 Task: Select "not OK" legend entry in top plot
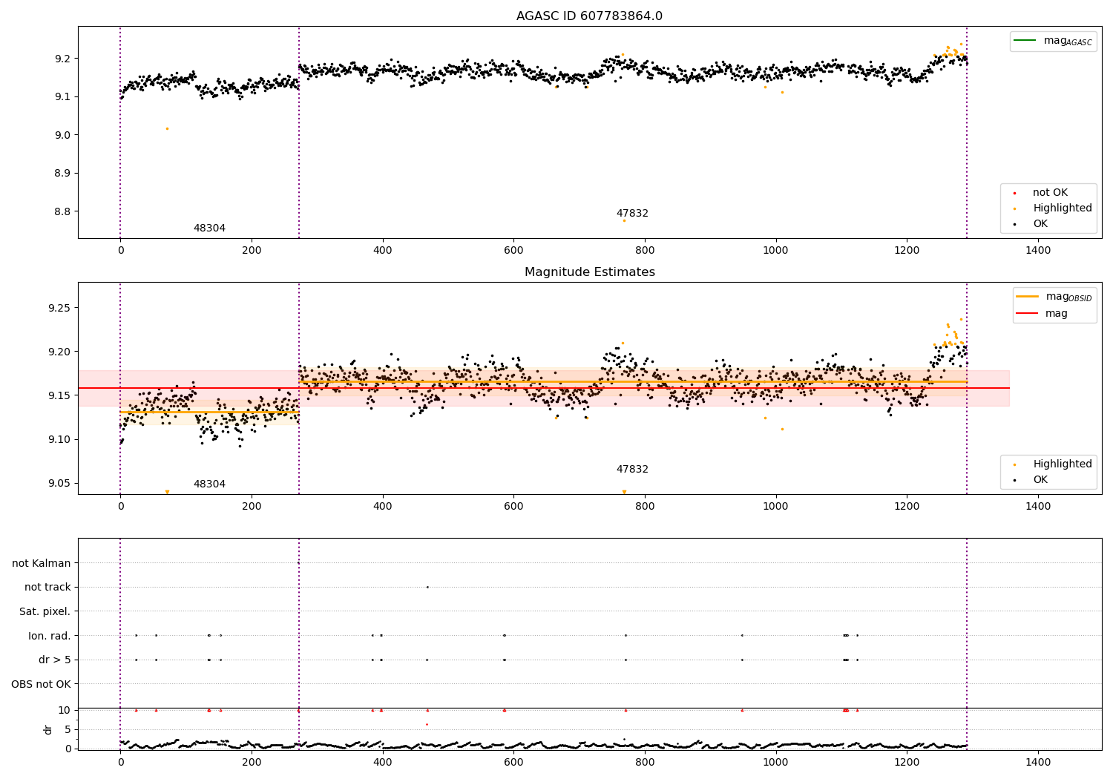tap(1050, 193)
